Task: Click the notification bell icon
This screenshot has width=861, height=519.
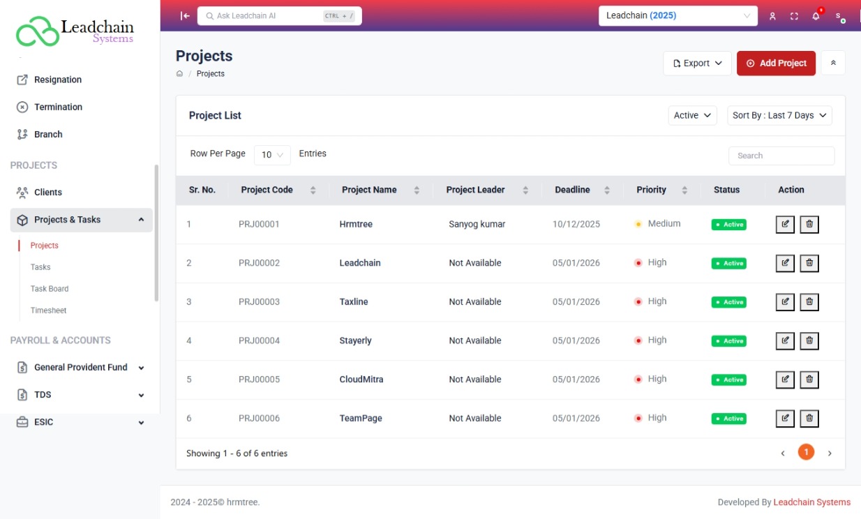Action: (815, 15)
